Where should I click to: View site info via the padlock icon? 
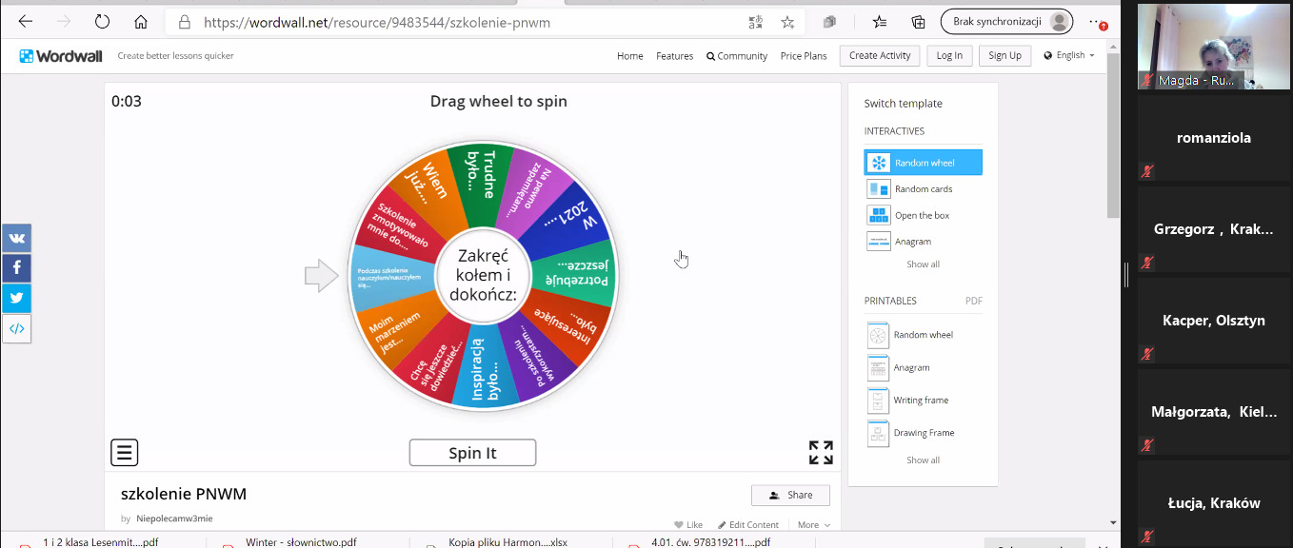point(185,22)
